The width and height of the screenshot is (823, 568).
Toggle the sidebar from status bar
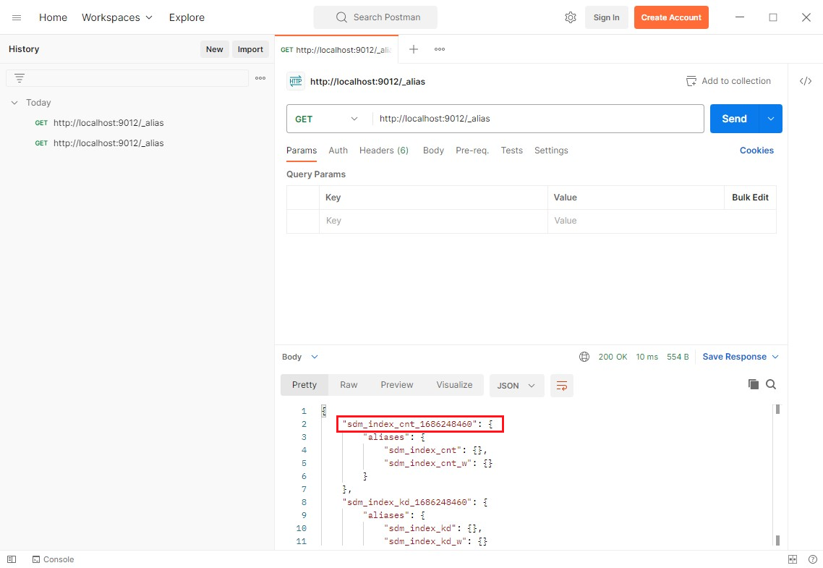coord(12,559)
